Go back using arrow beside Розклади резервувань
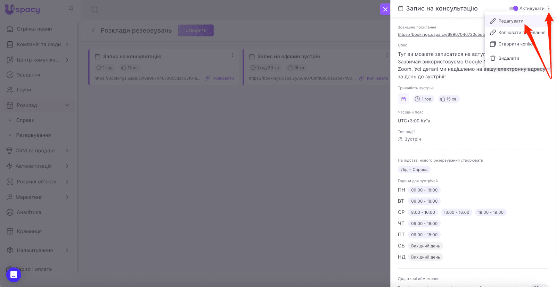This screenshot has width=556, height=287. 93,31
